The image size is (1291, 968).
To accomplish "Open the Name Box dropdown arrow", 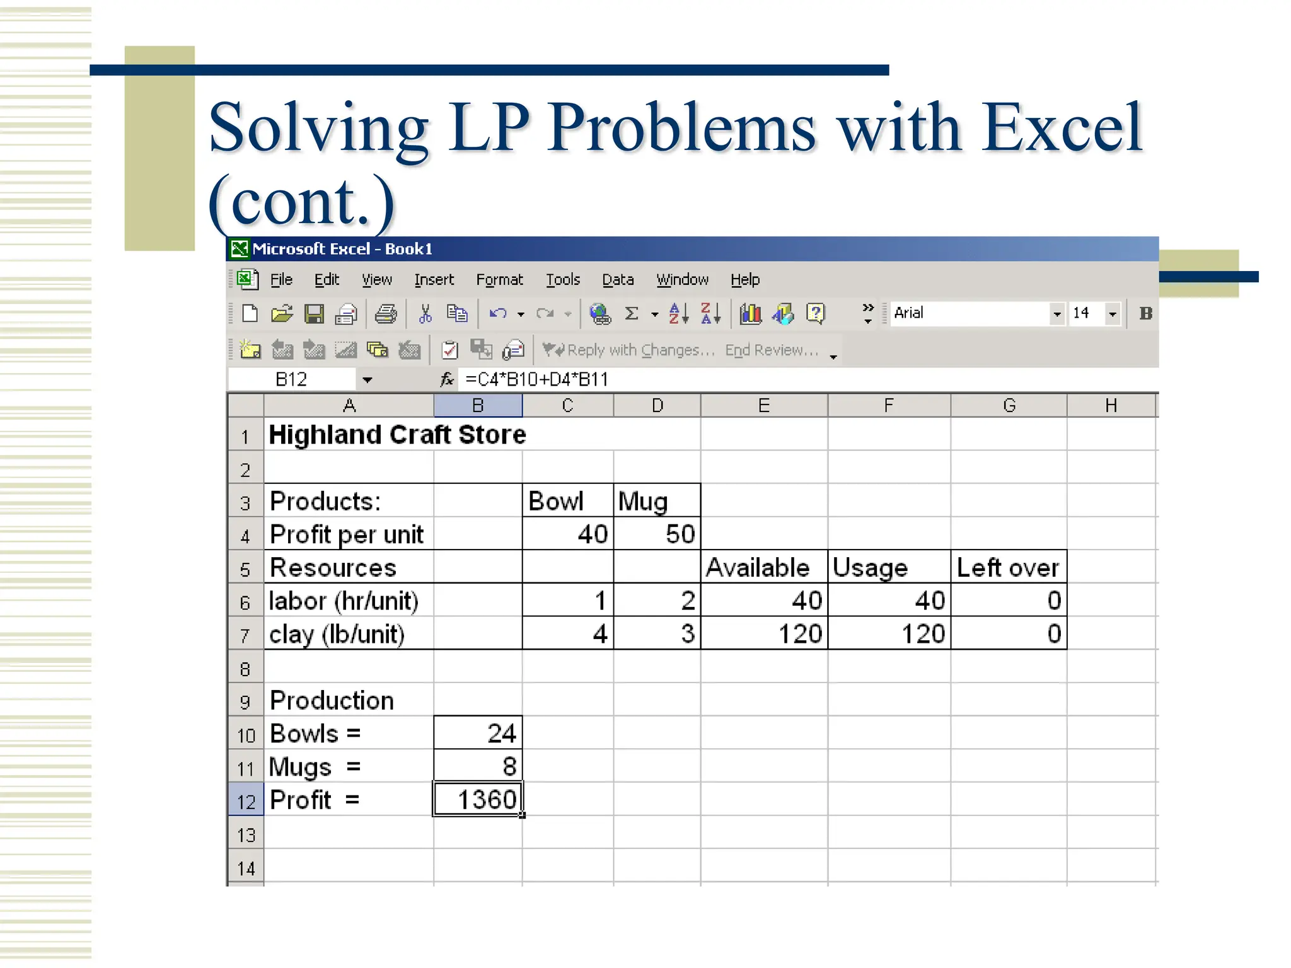I will tap(367, 379).
